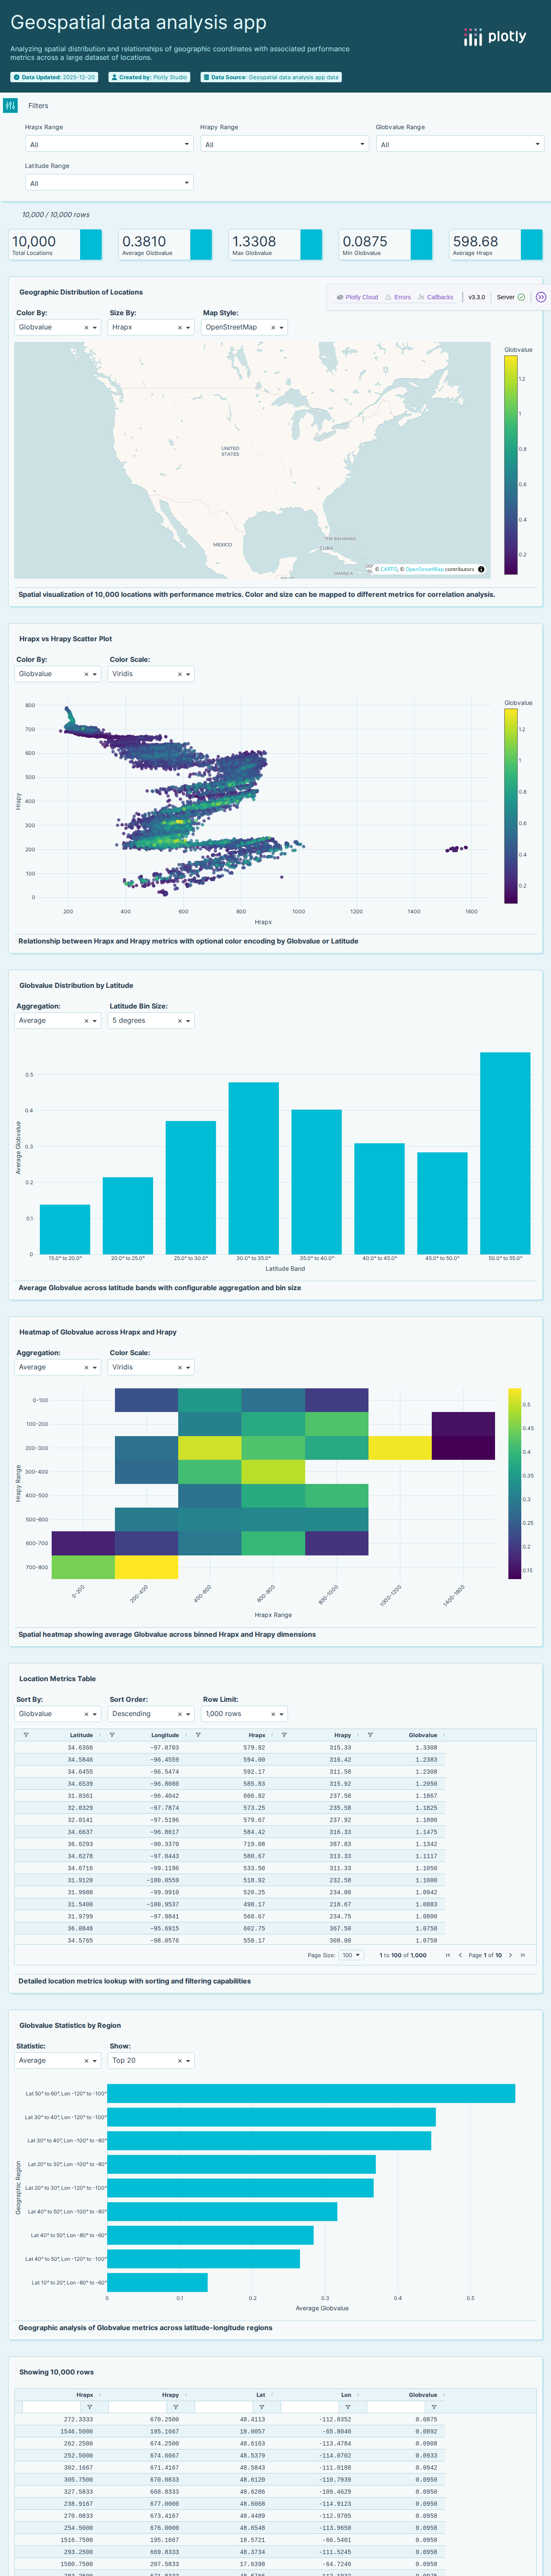Click the Plotly logo in header

pyautogui.click(x=495, y=37)
